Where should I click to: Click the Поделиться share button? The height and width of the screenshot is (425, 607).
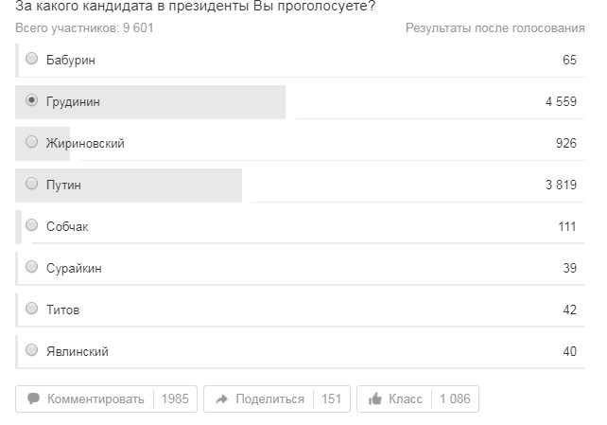[x=259, y=399]
